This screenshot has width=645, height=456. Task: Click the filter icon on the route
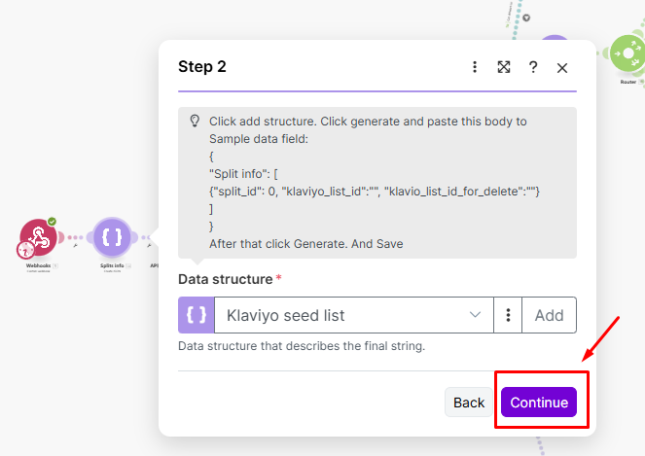pos(526,18)
